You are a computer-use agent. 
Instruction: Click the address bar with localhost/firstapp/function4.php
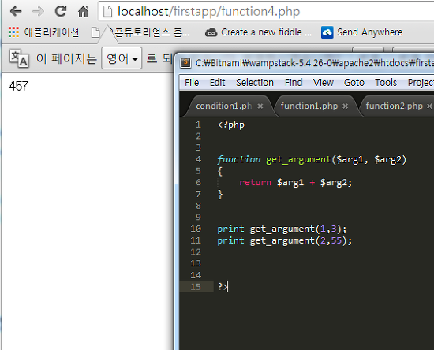pos(266,12)
